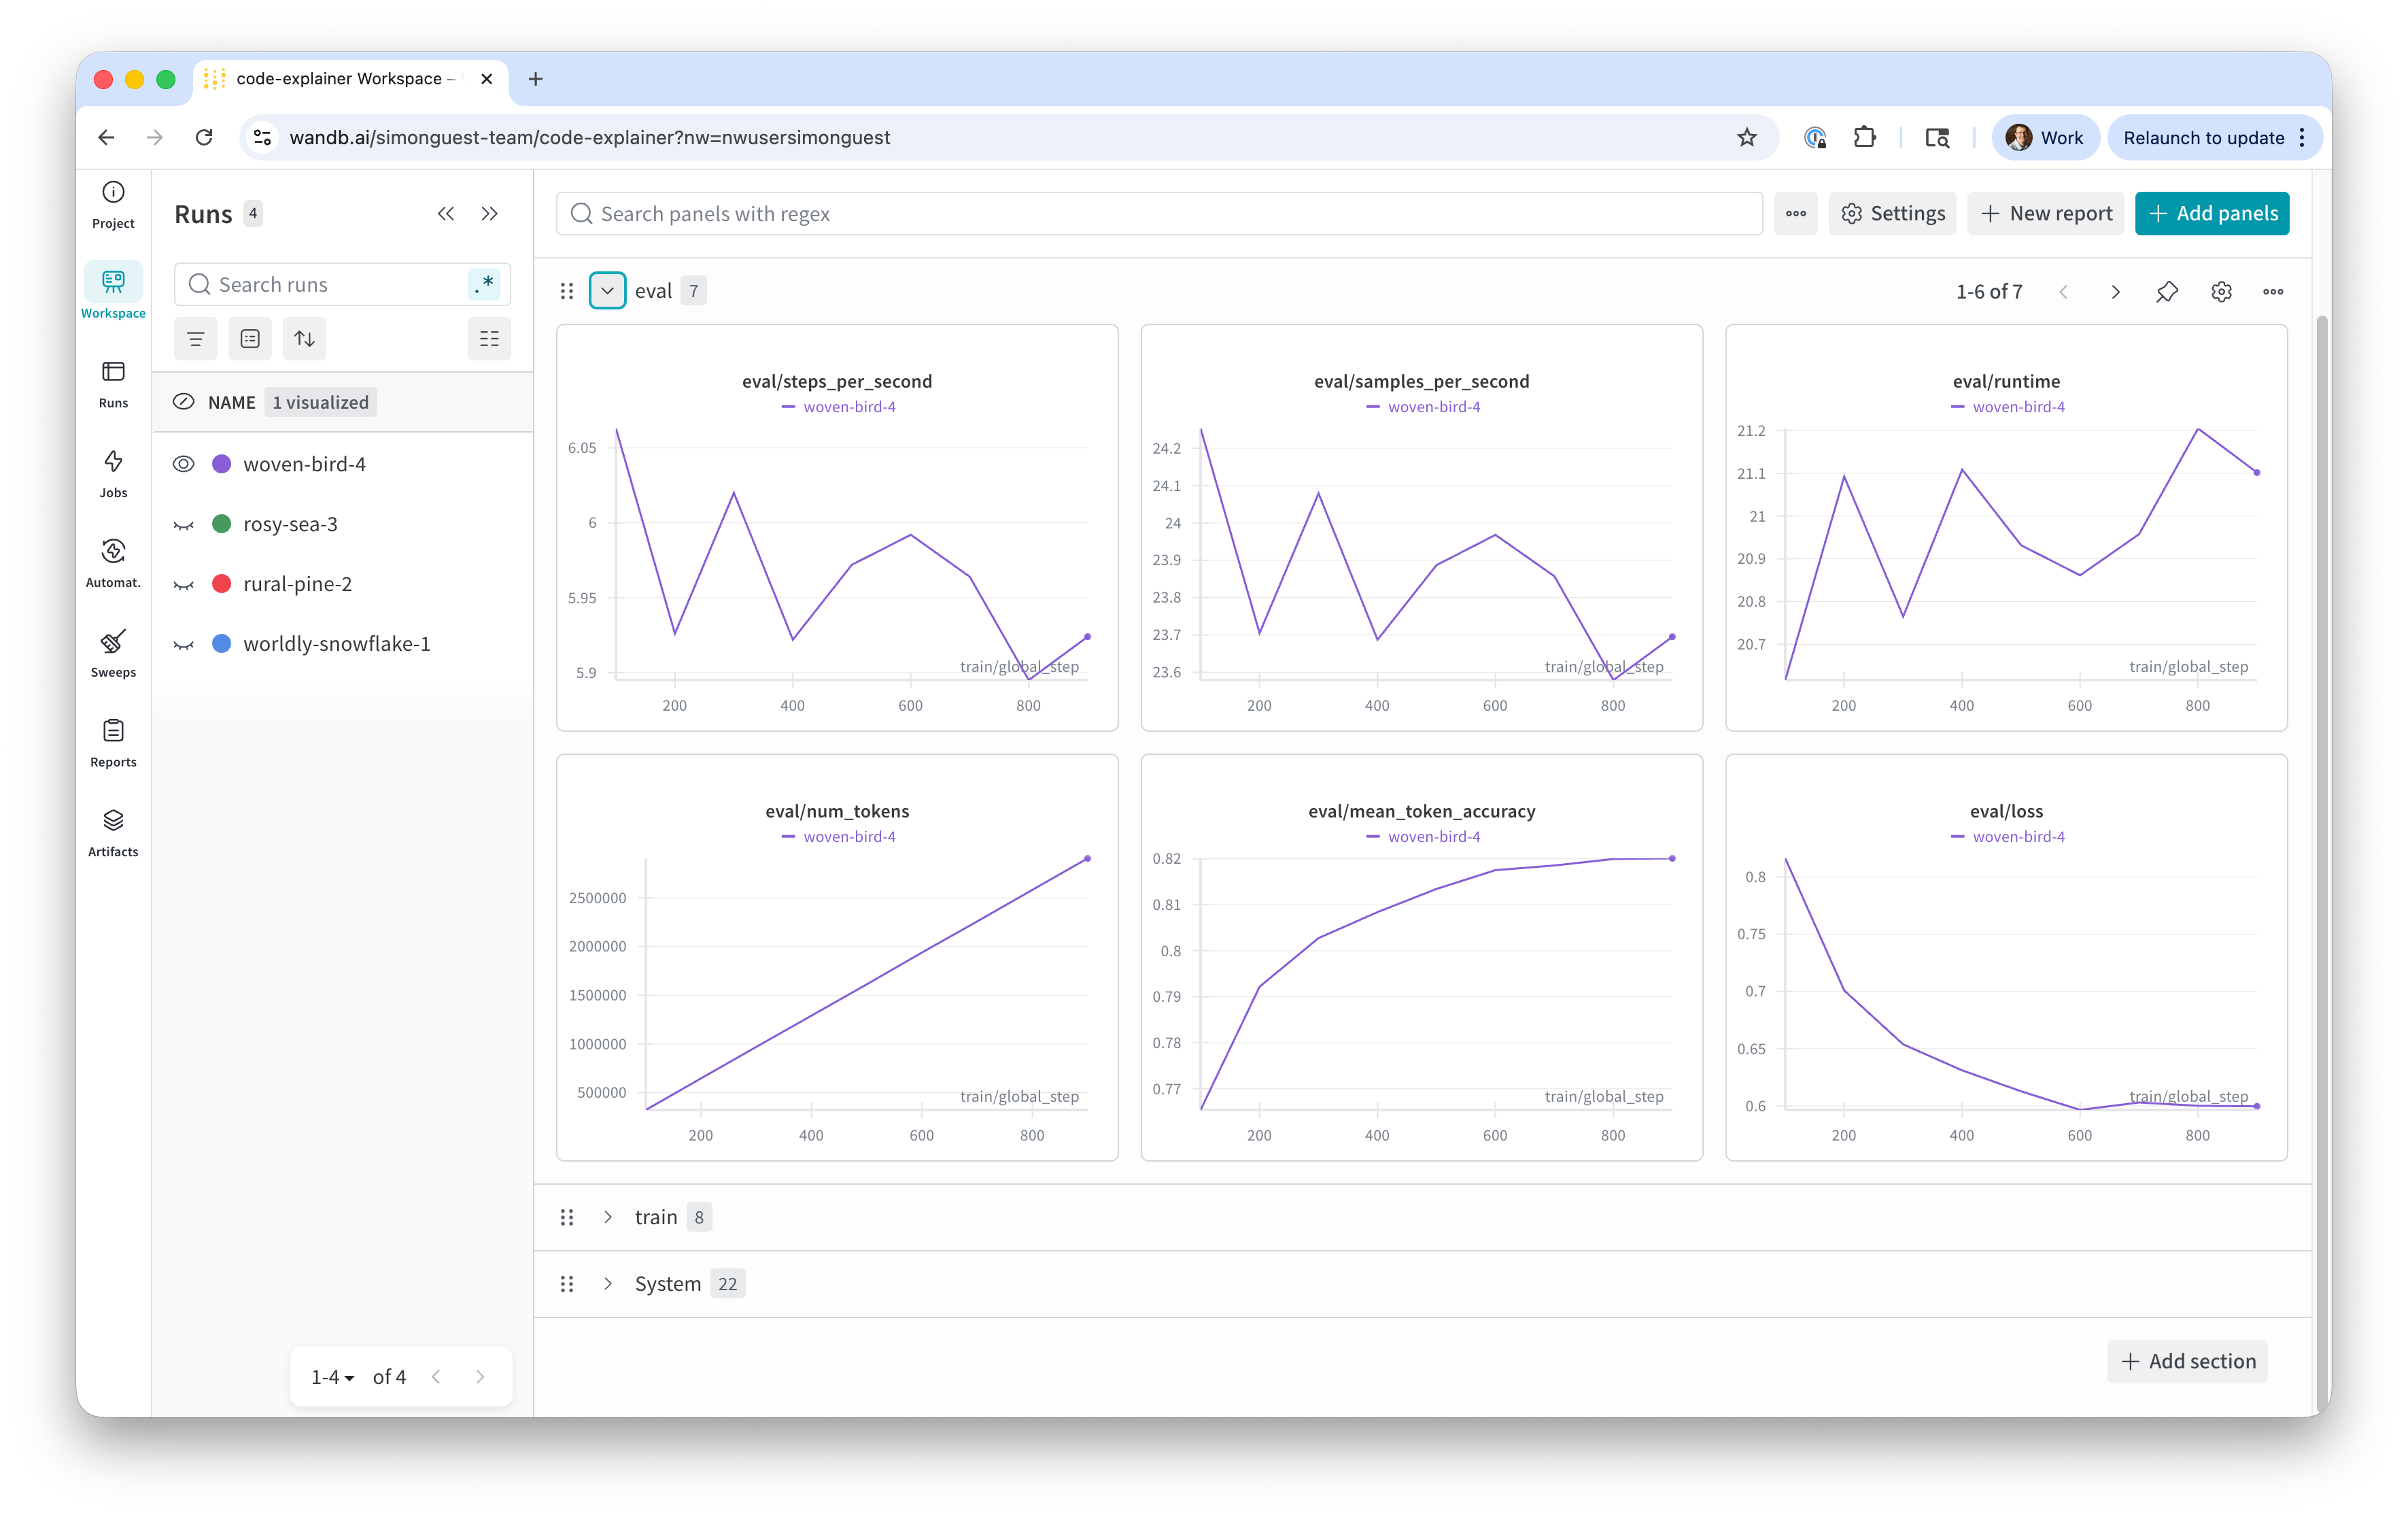Hide the woven-bird-4 run visibility
The width and height of the screenshot is (2408, 1518).
tap(184, 465)
